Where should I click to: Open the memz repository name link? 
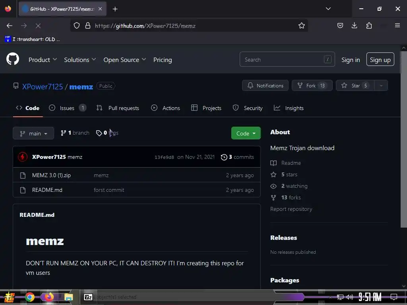point(81,87)
